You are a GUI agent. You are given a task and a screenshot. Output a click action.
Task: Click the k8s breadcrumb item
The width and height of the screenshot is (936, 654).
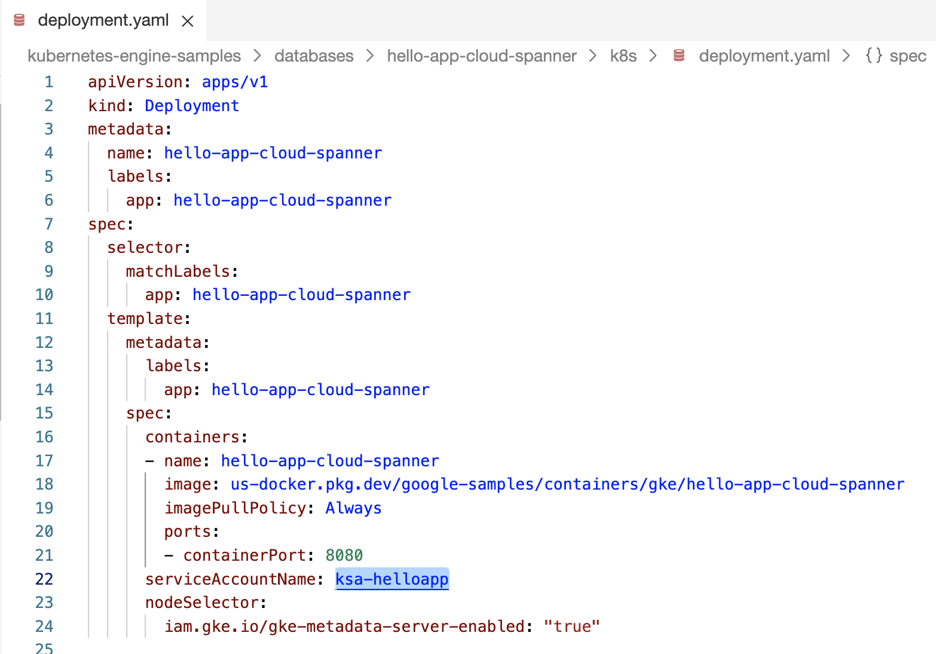pyautogui.click(x=623, y=56)
